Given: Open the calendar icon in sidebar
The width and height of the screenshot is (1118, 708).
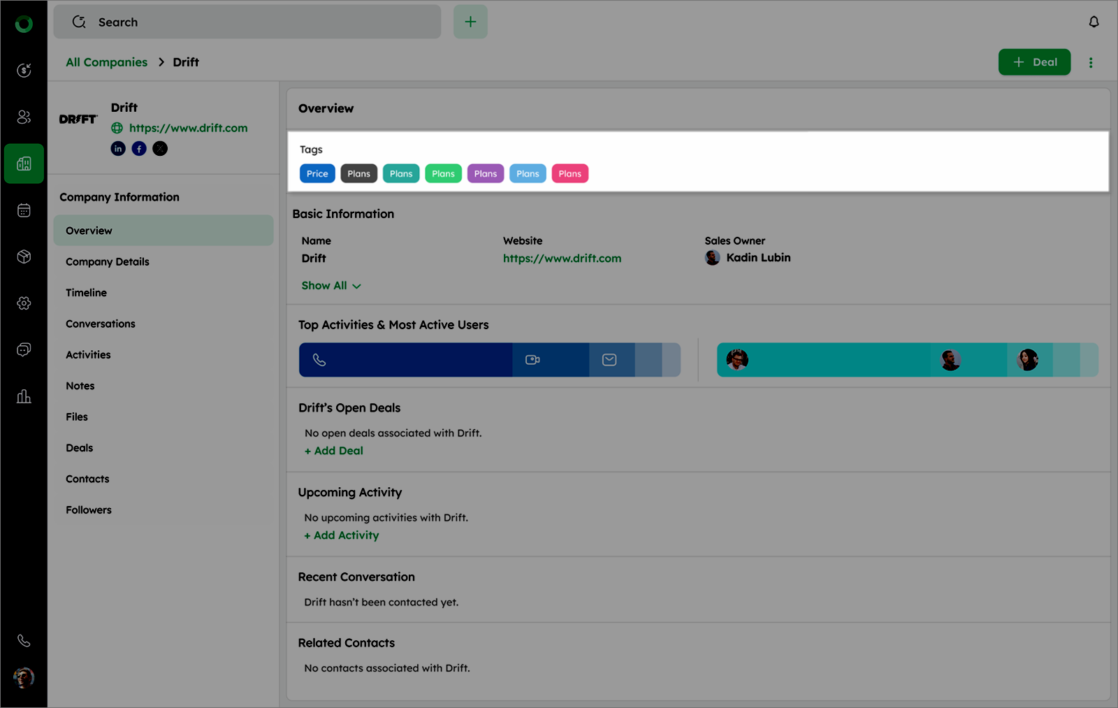Looking at the screenshot, I should coord(24,210).
